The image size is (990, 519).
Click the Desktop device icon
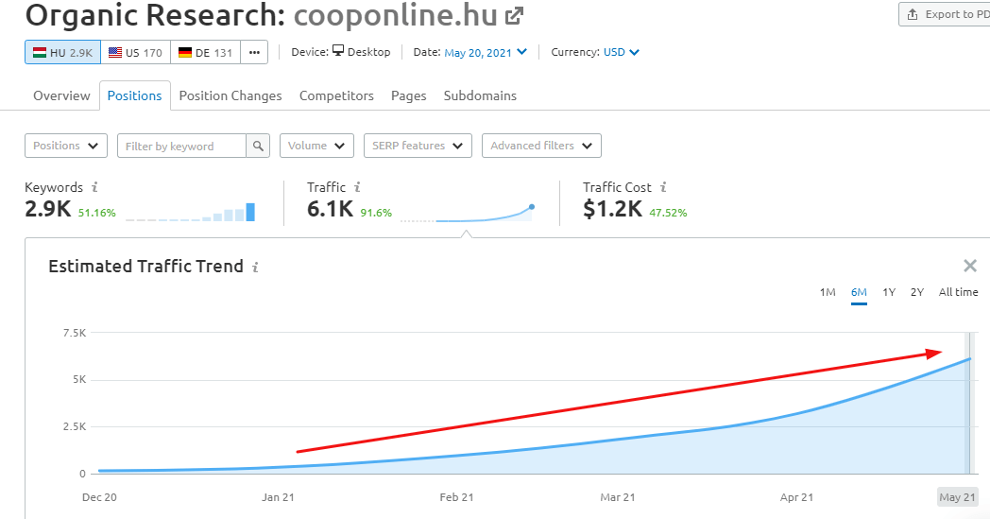pos(338,50)
